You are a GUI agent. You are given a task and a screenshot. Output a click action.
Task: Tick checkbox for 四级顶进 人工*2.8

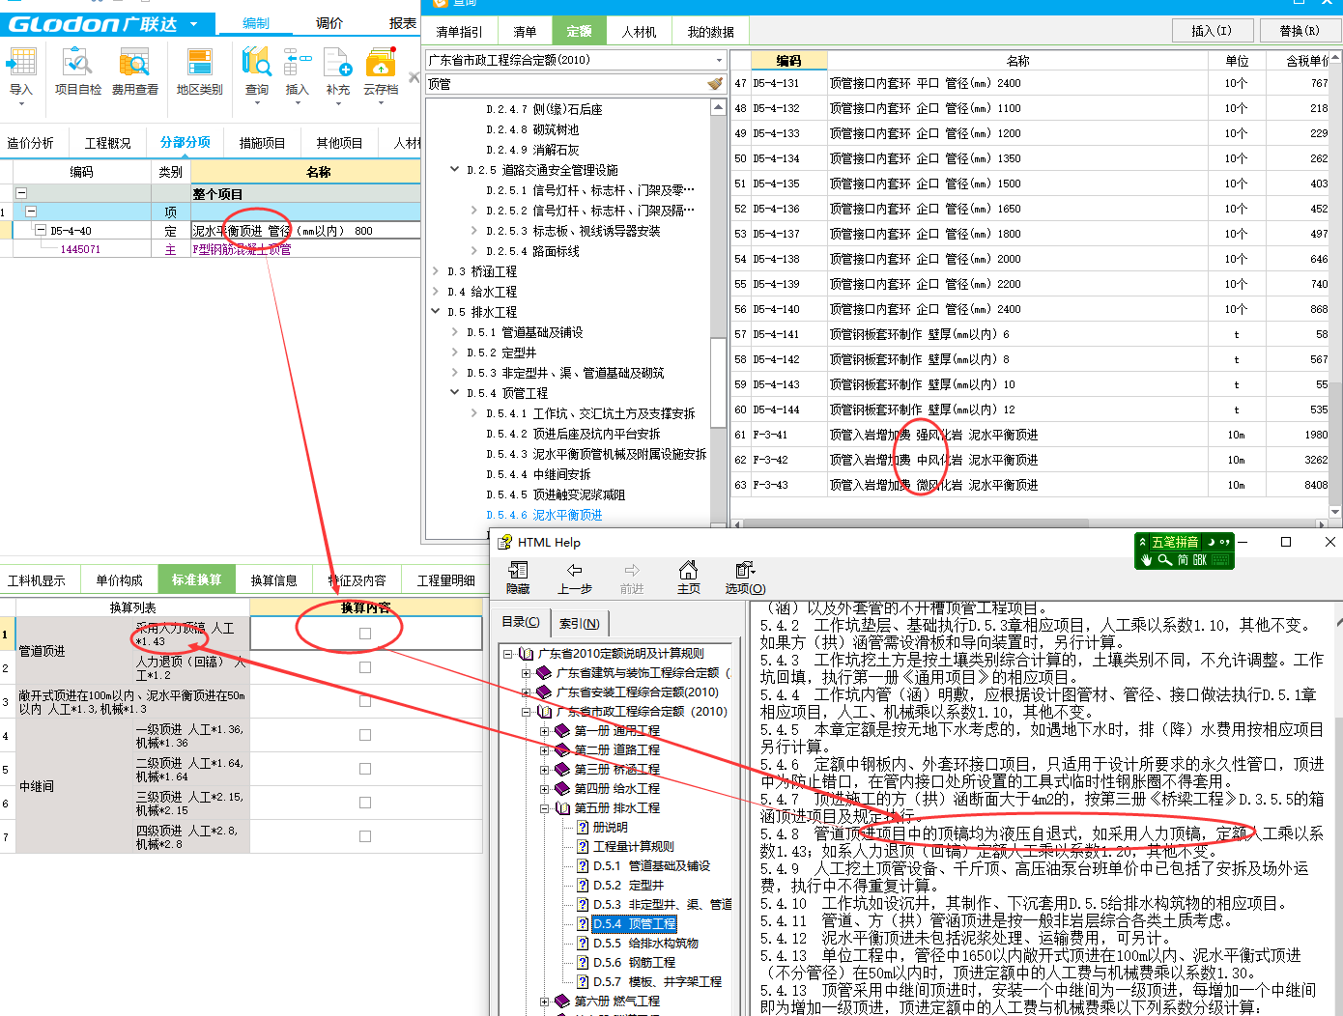pyautogui.click(x=365, y=836)
